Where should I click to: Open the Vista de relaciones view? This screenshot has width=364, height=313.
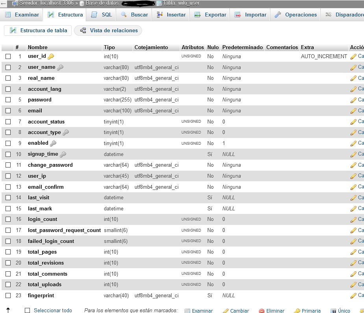tap(109, 30)
